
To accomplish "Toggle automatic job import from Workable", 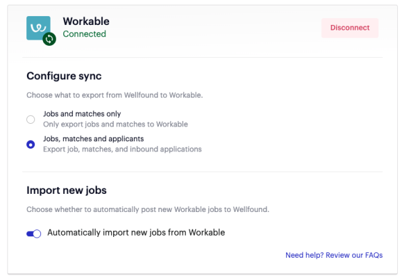I will tap(34, 234).
